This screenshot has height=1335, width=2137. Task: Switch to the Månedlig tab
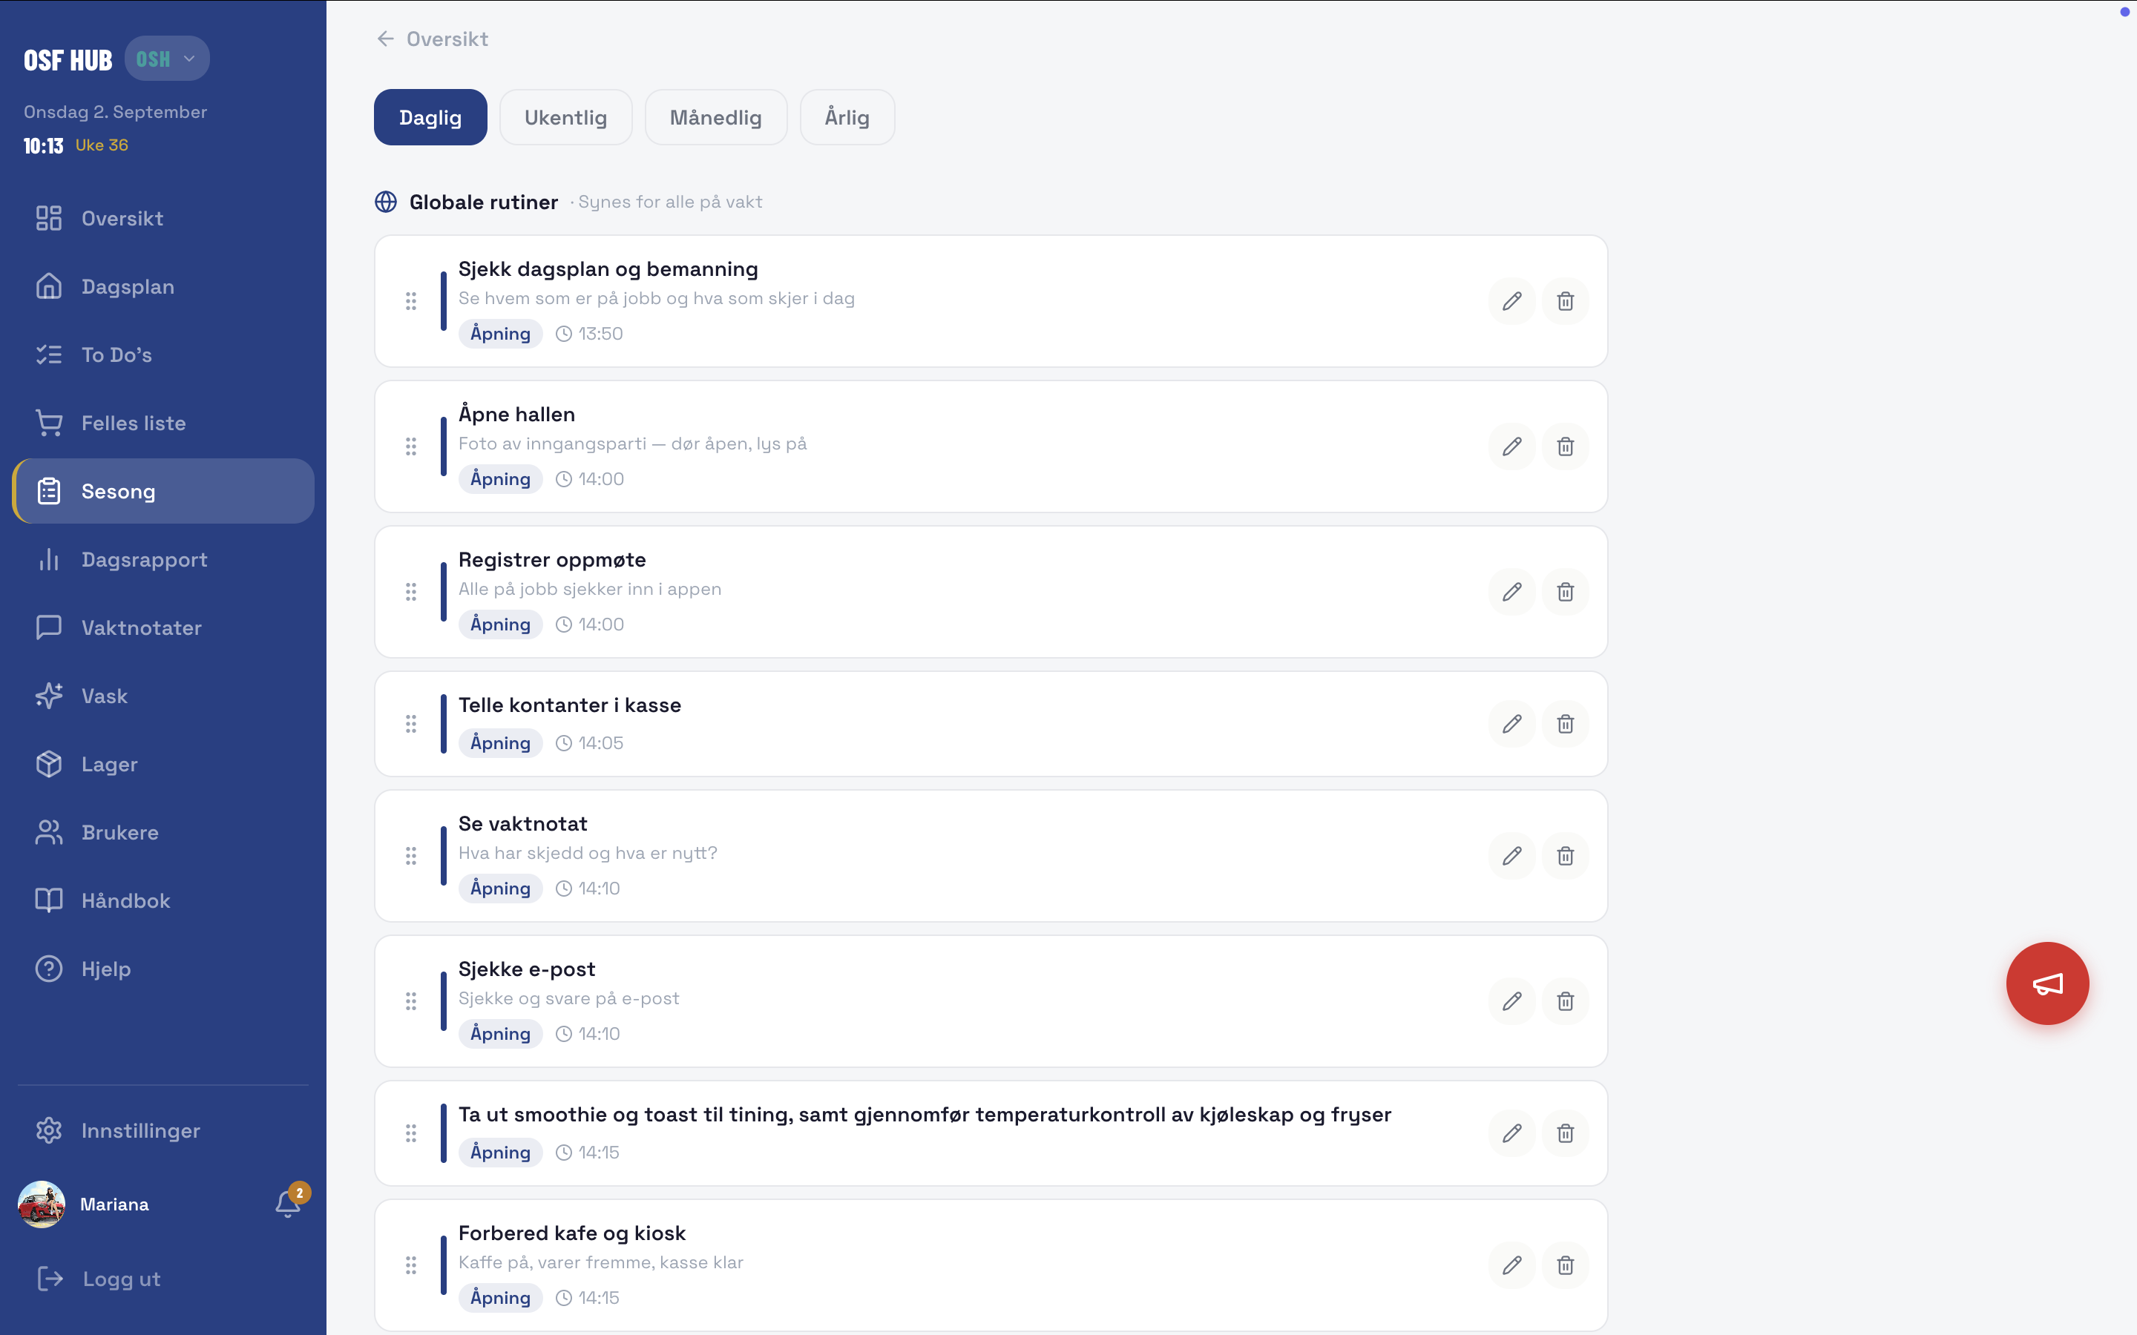(715, 117)
